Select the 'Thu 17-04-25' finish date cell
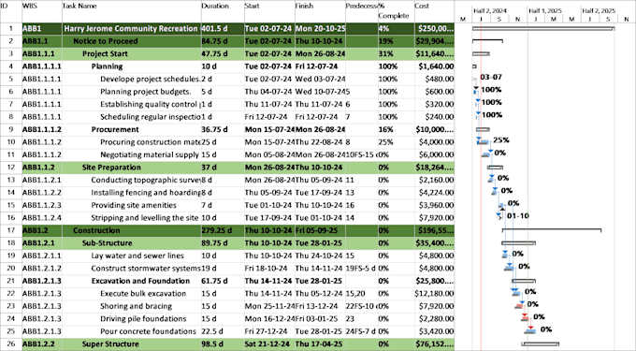 (320, 344)
